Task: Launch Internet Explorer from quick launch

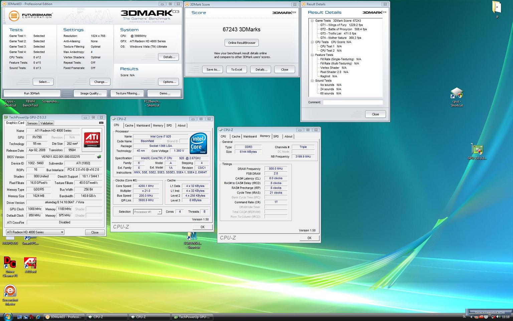Action: click(x=38, y=317)
